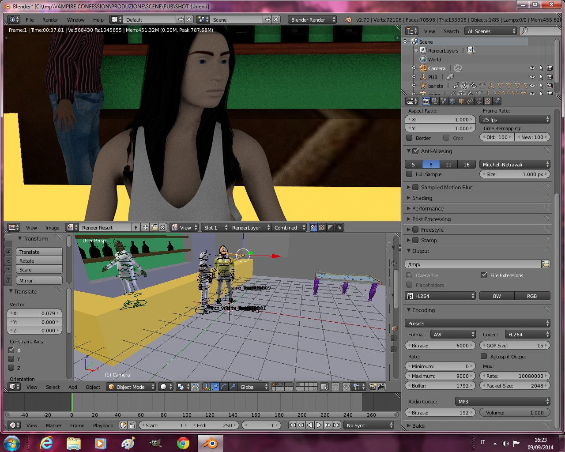This screenshot has height=452, width=565.
Task: Click the OpenGL render image camera icon
Action: coord(372,387)
